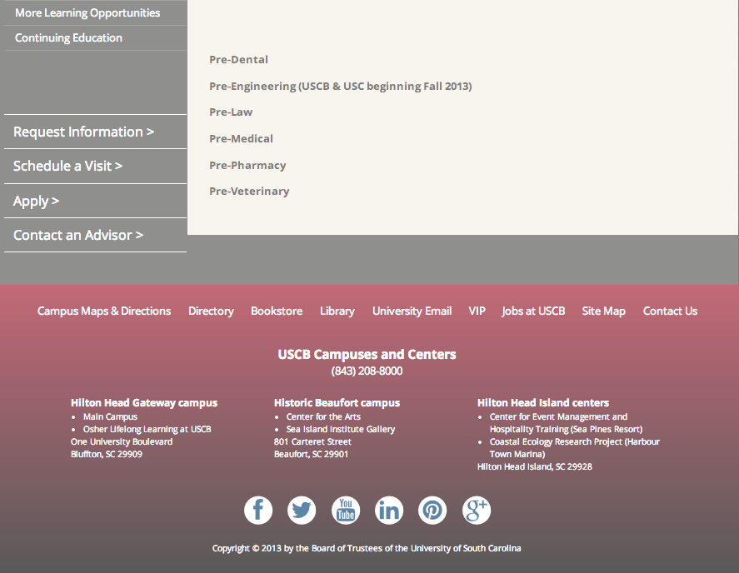Viewport: 739px width, 573px height.
Task: Open Coastal Ecology Research Project link
Action: point(575,448)
